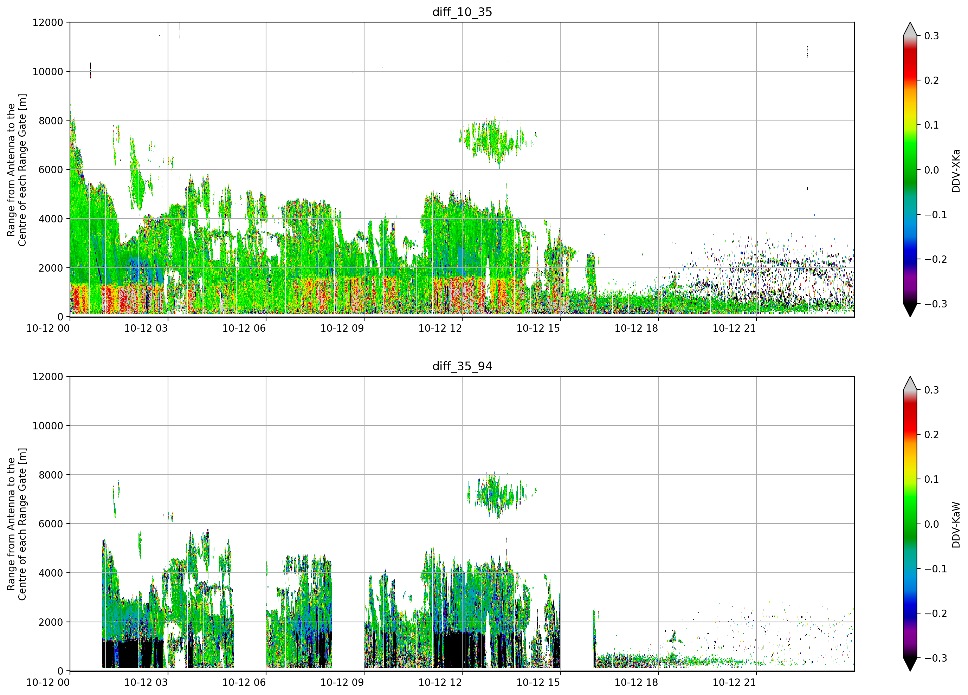Image resolution: width=968 pixels, height=695 pixels.
Task: Click the 10-12 18 x-tick of diff_35_94
Action: (x=636, y=682)
